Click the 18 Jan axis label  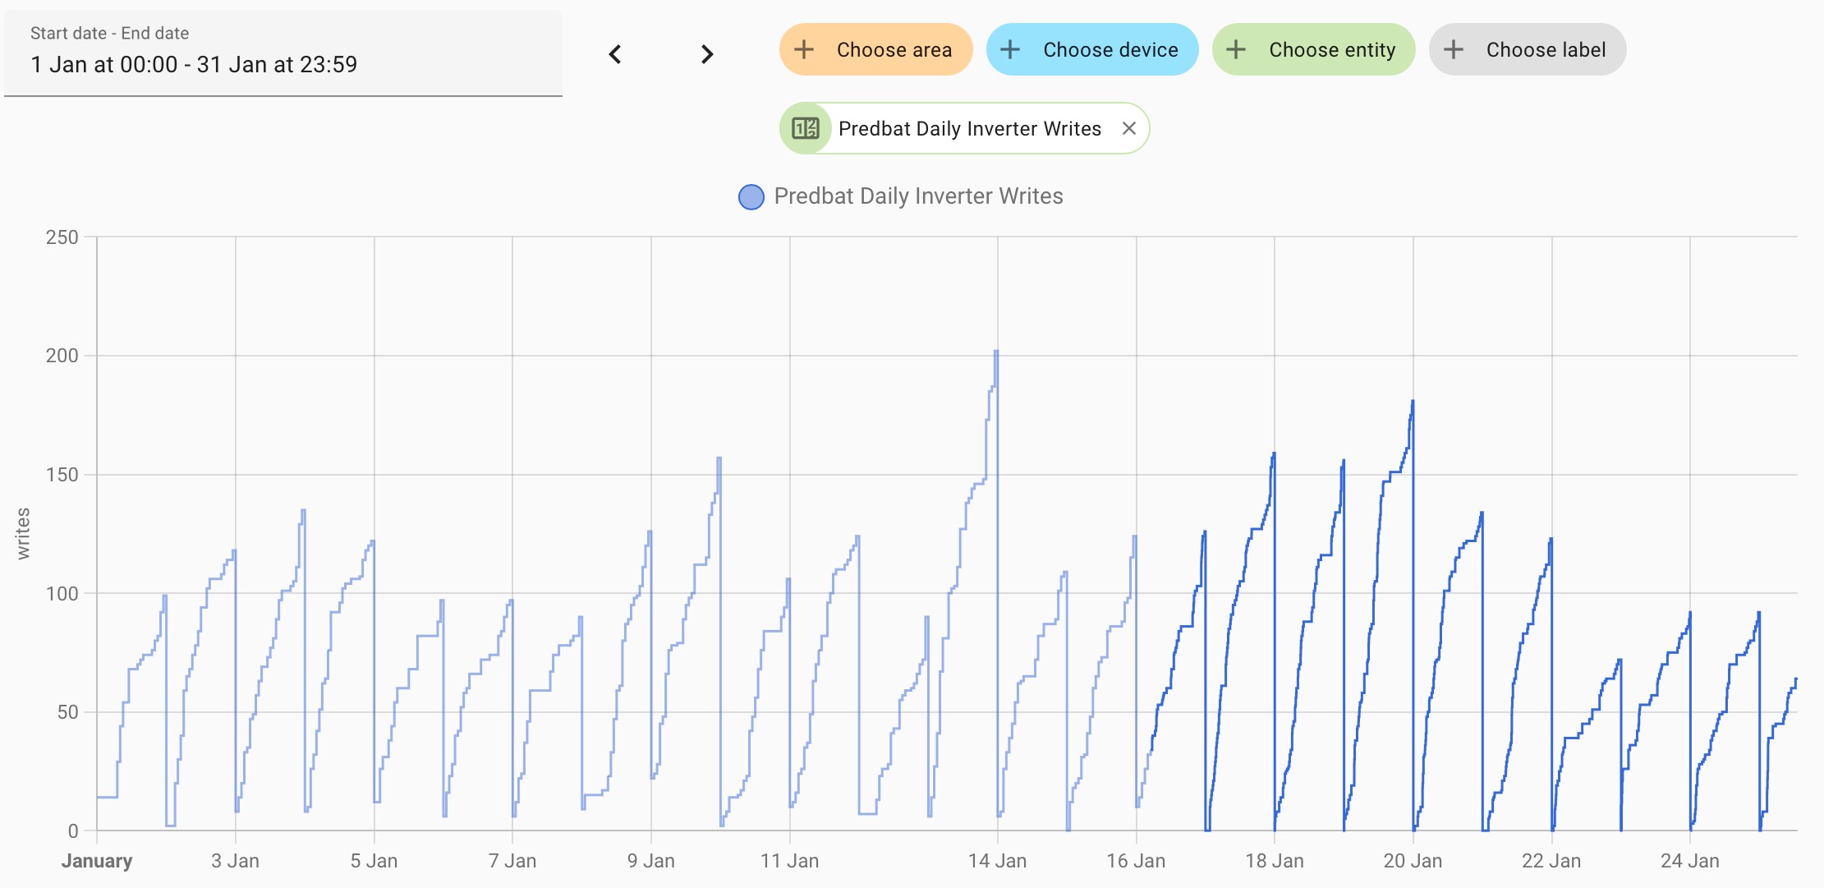pyautogui.click(x=1275, y=861)
